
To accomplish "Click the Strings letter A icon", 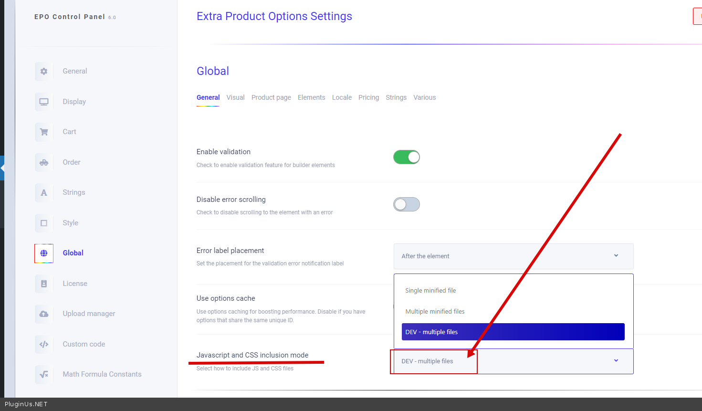I will tap(44, 192).
